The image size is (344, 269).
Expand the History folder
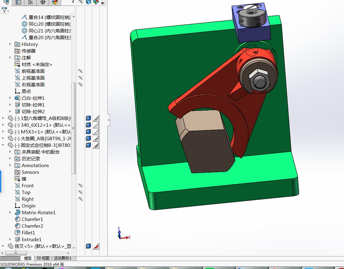coord(10,44)
